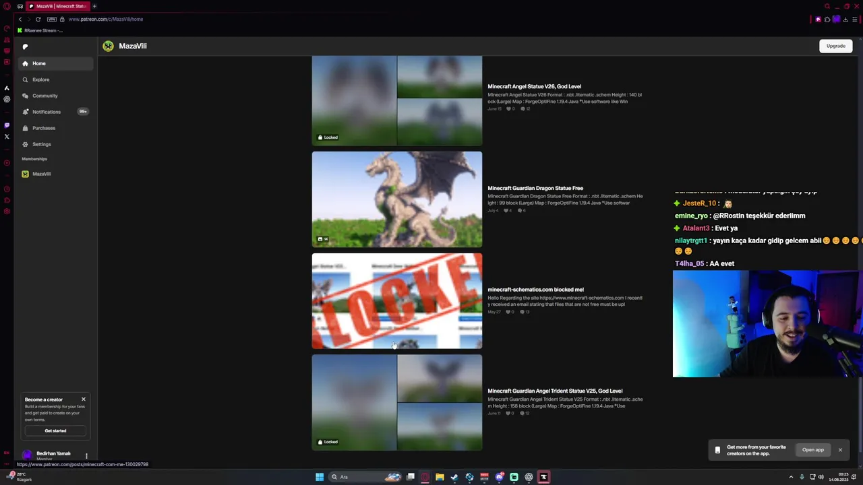Reload the page with the refresh icon

click(x=38, y=19)
